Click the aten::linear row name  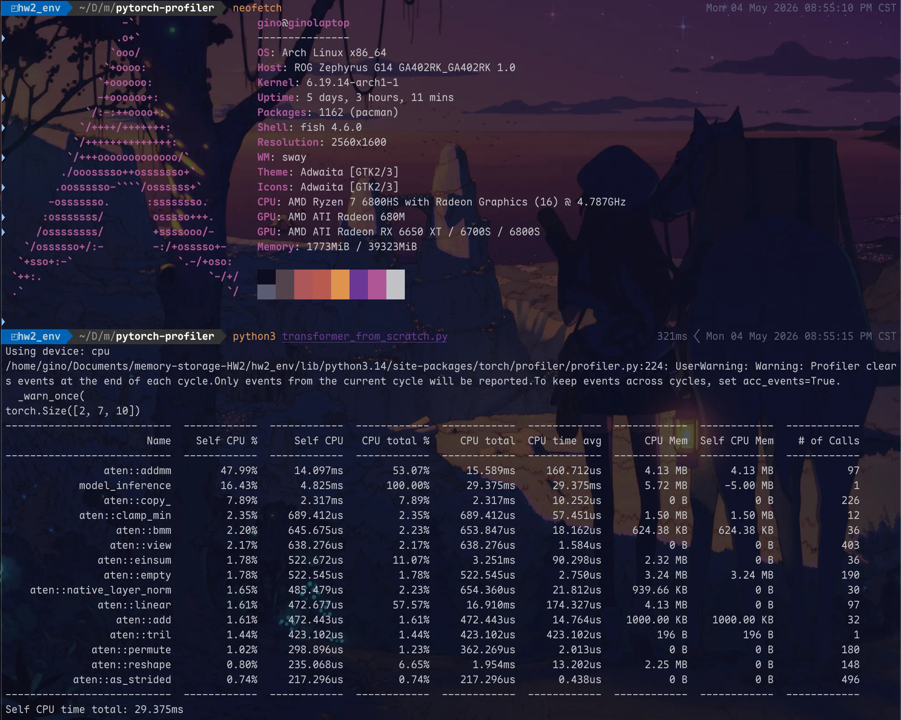[x=134, y=605]
